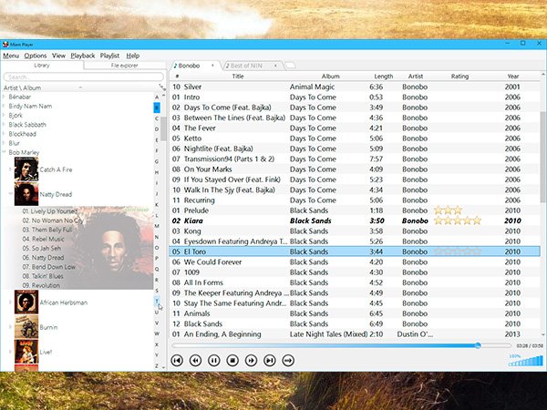Skip to the next track

pos(269,361)
